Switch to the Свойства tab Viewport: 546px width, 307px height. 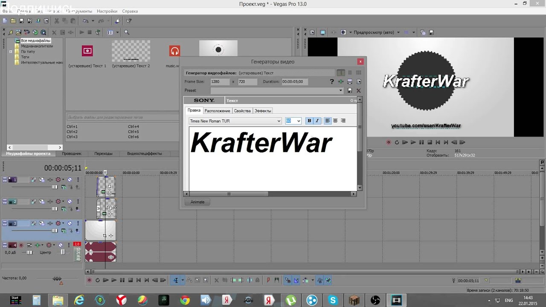click(x=242, y=111)
